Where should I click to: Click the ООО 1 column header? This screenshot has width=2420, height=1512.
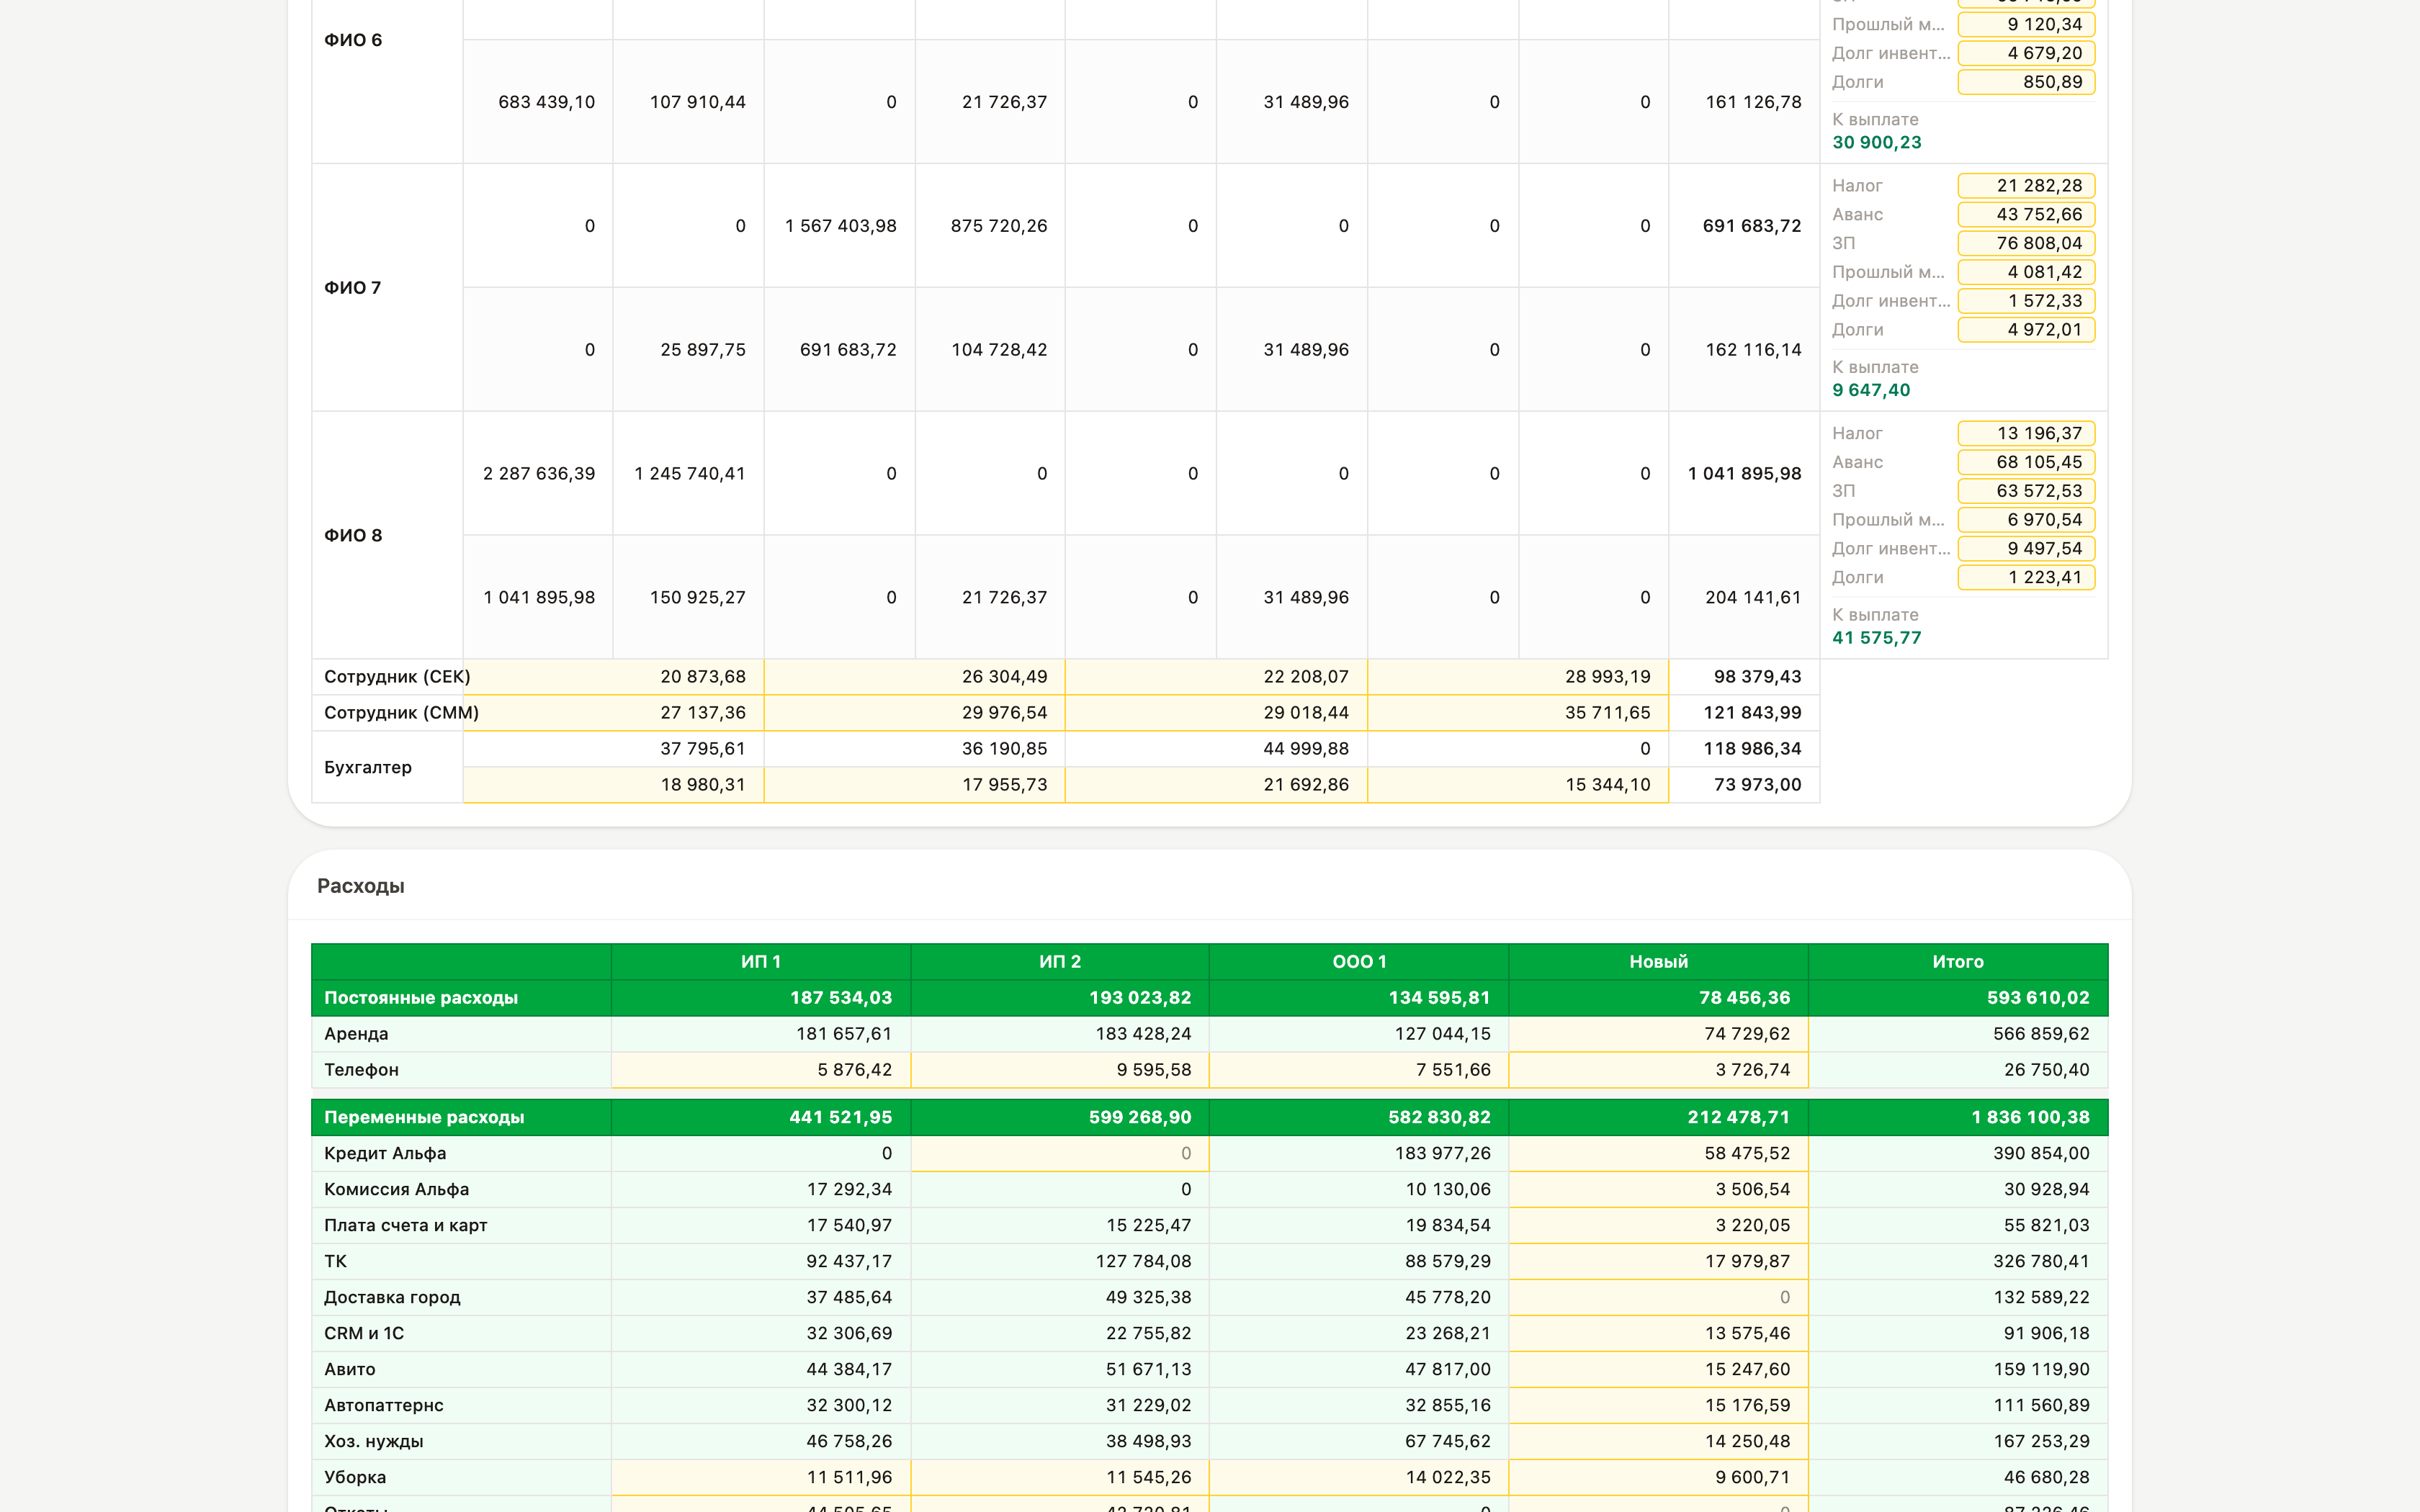(x=1359, y=962)
